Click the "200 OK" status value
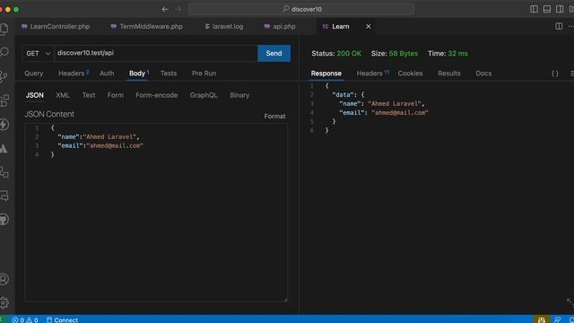The height and width of the screenshot is (323, 574). coord(349,54)
